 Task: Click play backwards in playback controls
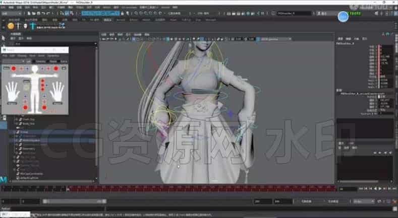coord(375,189)
